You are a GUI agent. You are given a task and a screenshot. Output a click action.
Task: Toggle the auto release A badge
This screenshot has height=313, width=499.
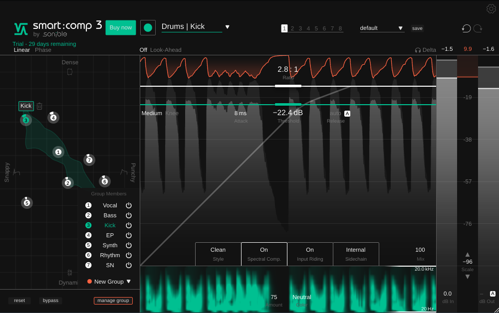tap(347, 114)
